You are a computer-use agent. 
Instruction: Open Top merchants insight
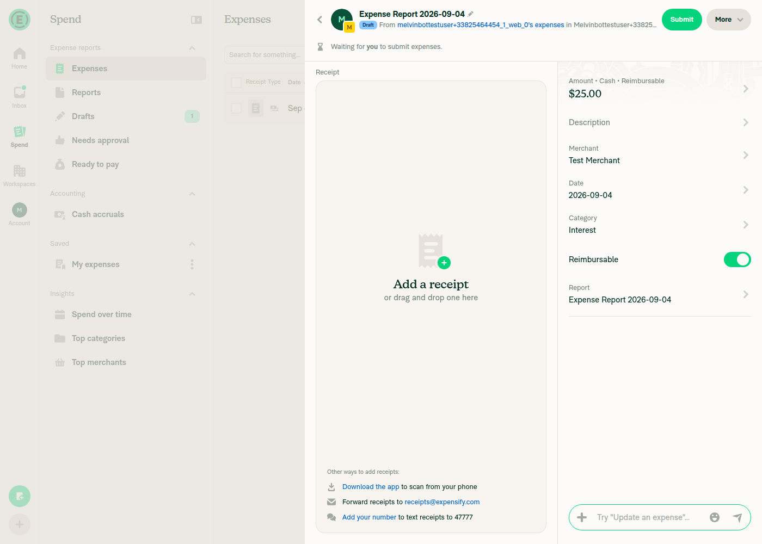pyautogui.click(x=126, y=362)
